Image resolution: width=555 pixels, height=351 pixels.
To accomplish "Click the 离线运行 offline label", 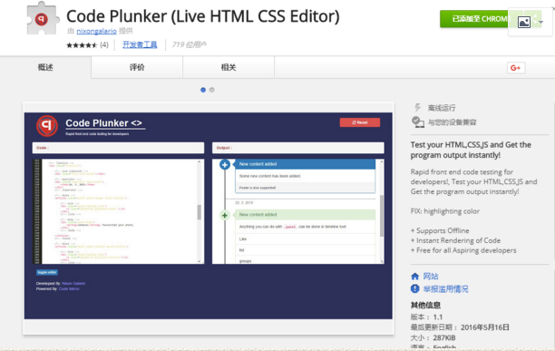I will (442, 108).
